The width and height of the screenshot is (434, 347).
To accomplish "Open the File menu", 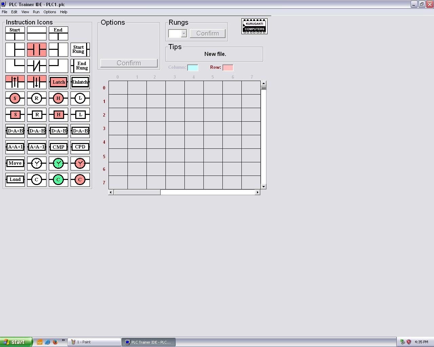I will pyautogui.click(x=4, y=12).
